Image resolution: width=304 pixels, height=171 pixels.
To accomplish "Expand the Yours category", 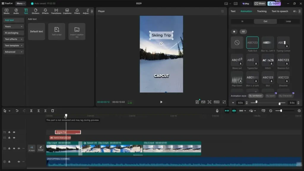I will coord(14,26).
